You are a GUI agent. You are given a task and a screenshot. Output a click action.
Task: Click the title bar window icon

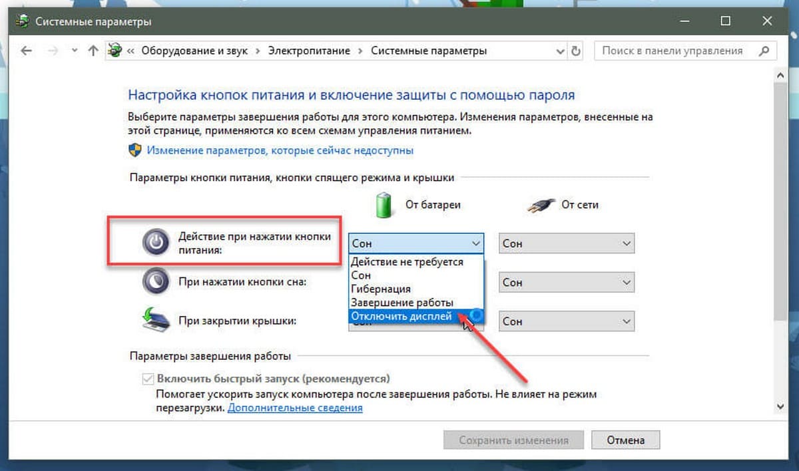point(23,21)
